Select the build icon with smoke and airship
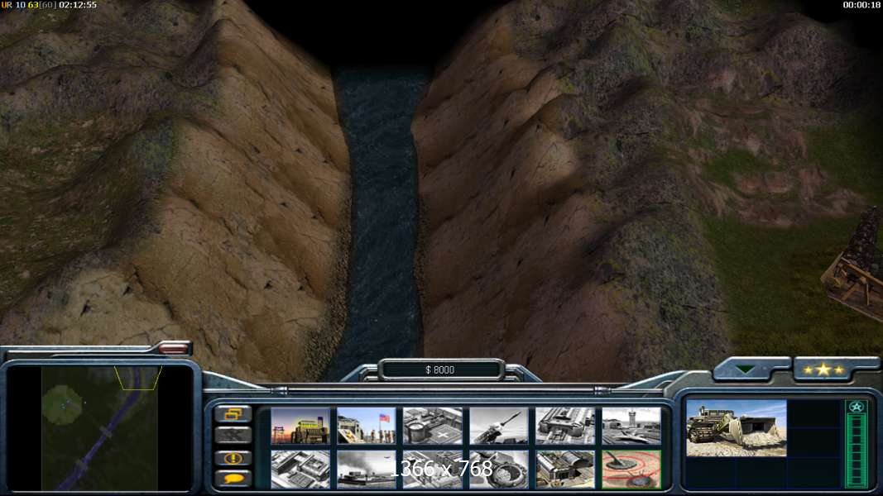The width and height of the screenshot is (883, 496). click(x=367, y=469)
